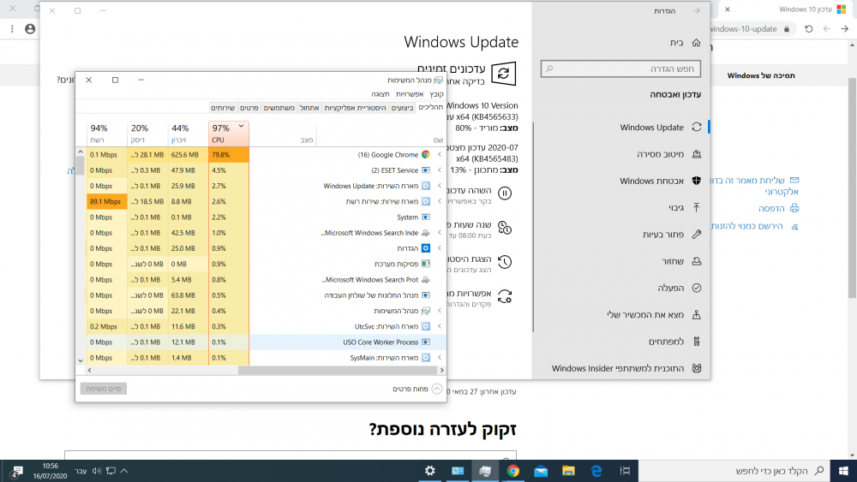The image size is (857, 482).
Task: Click the סיים משימה end task button
Action: pyautogui.click(x=104, y=389)
